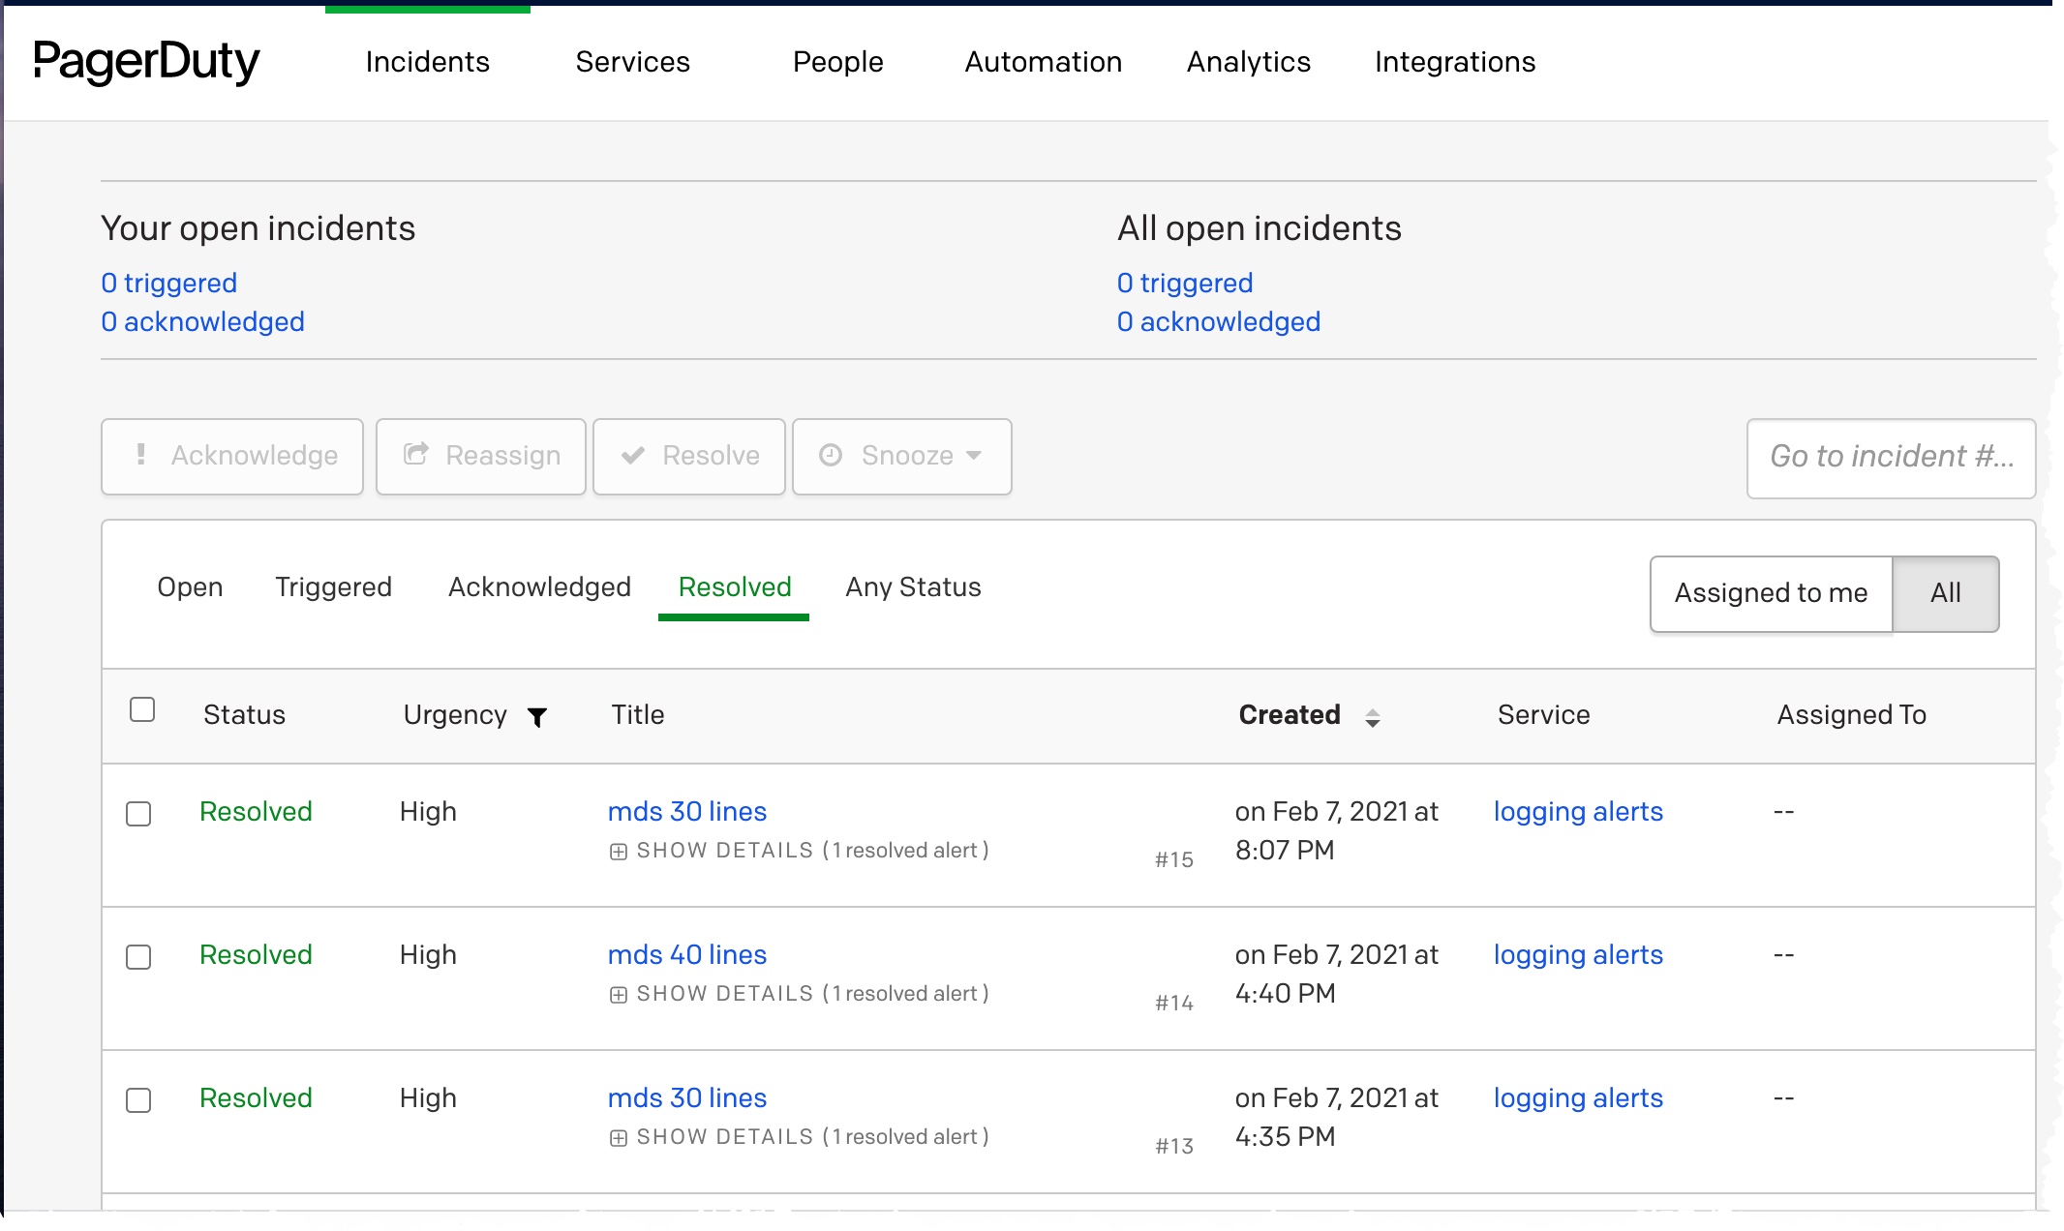Switch to Assigned to me filter
The image size is (2064, 1231).
(1771, 593)
